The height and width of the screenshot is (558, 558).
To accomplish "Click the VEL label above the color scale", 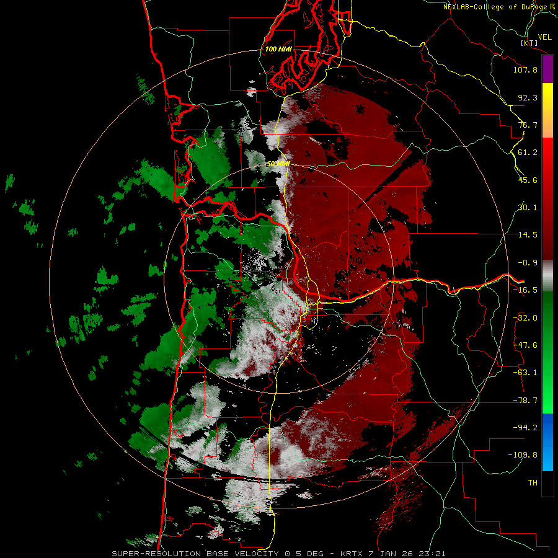I will pos(544,37).
